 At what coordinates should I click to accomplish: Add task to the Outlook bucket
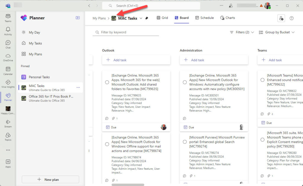136,60
